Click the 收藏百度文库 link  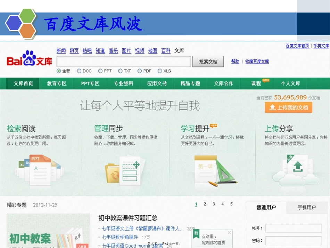tap(257, 61)
